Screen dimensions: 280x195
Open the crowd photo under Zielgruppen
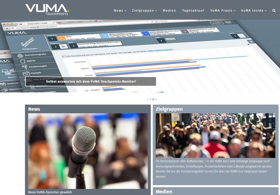[215, 135]
